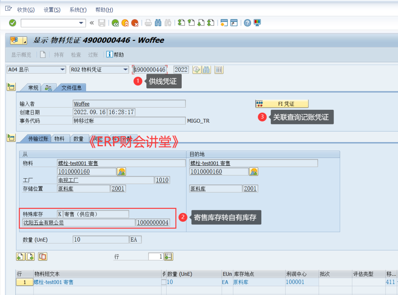Image resolution: width=398 pixels, height=295 pixels.
Task: Toggle checkbox in the 螺栓-test001 item row
Action: (x=164, y=282)
